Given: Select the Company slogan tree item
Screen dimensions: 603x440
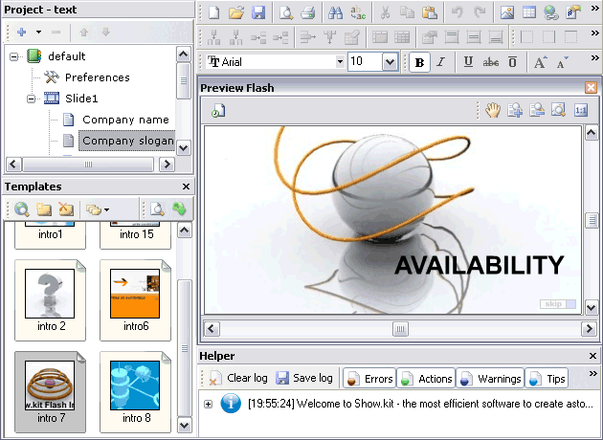Looking at the screenshot, I should coord(127,141).
